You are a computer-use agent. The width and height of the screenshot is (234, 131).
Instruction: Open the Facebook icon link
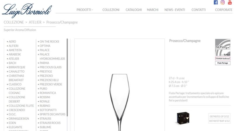click(x=216, y=2)
